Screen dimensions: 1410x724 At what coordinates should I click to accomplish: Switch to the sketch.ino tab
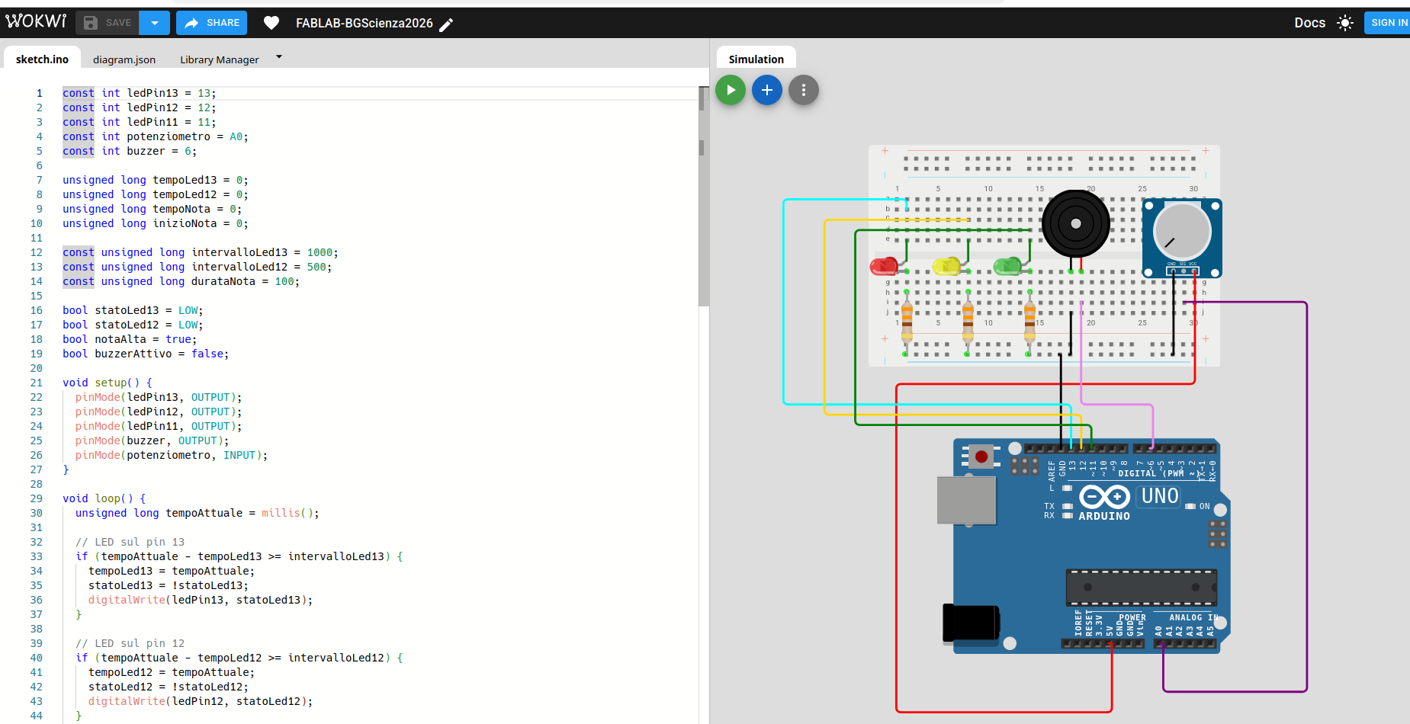[x=42, y=59]
